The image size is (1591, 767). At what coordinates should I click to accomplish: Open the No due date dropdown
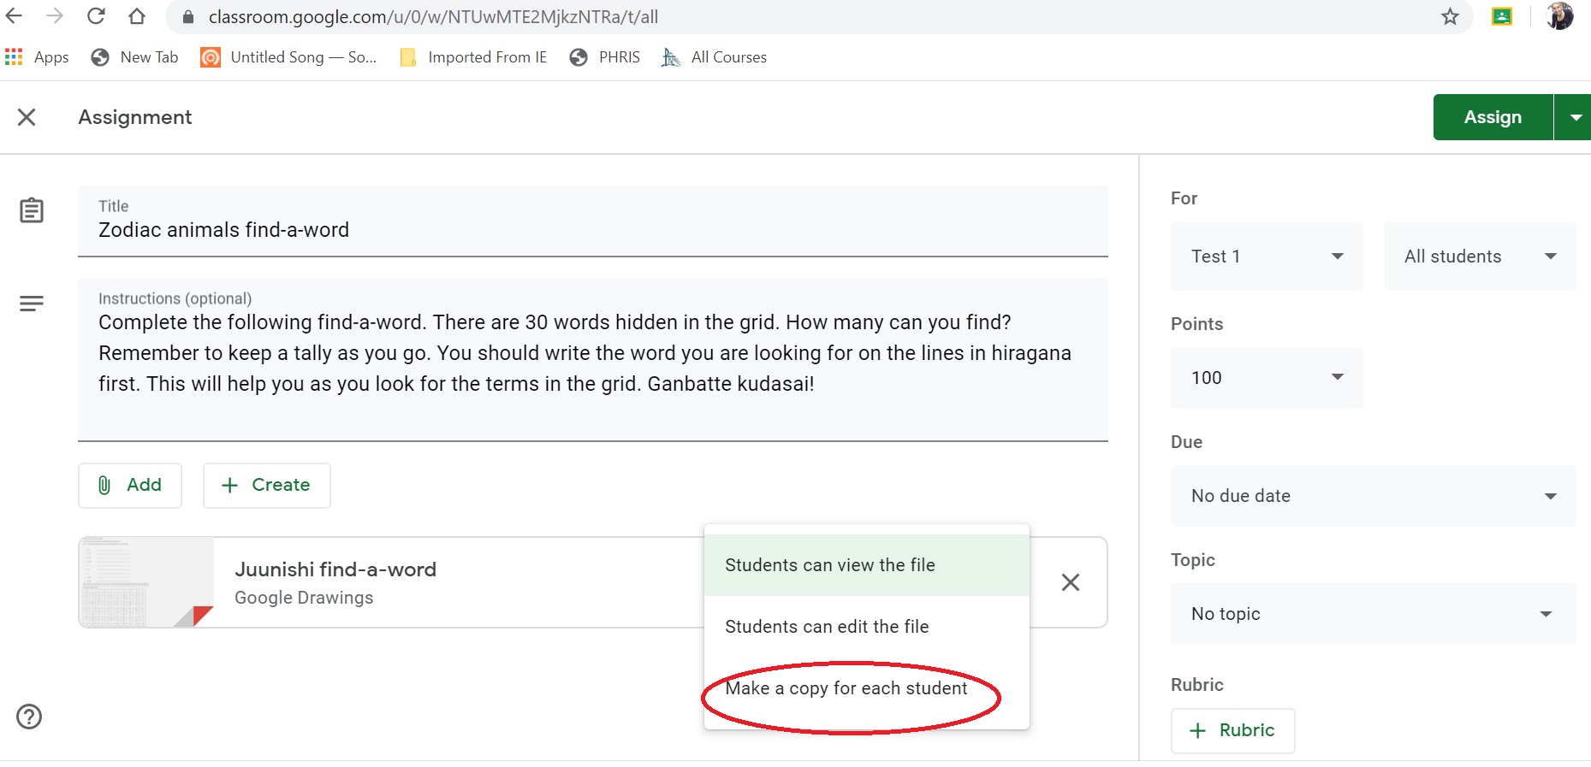point(1373,496)
